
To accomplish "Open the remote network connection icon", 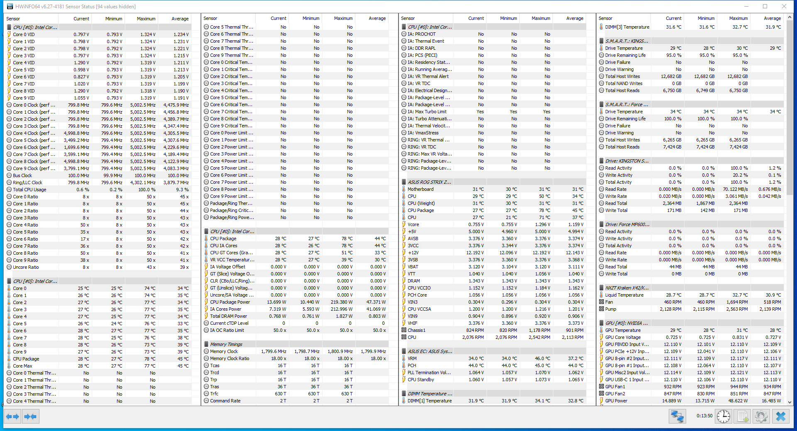I will coord(677,416).
